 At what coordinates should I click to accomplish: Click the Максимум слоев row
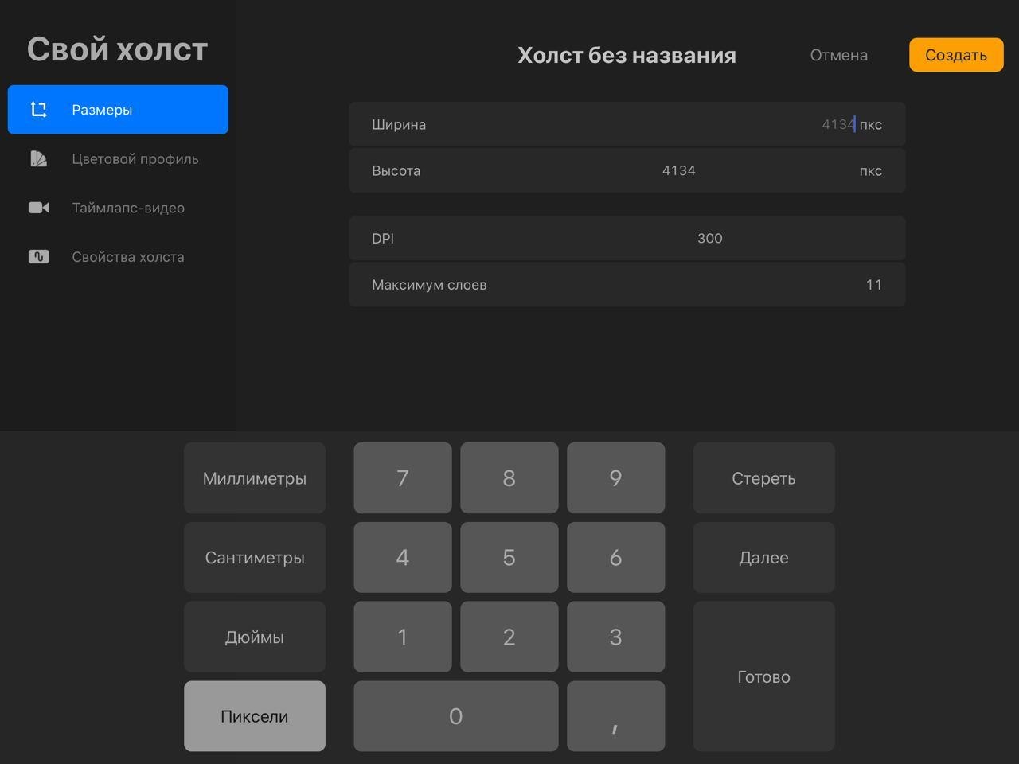coord(627,284)
